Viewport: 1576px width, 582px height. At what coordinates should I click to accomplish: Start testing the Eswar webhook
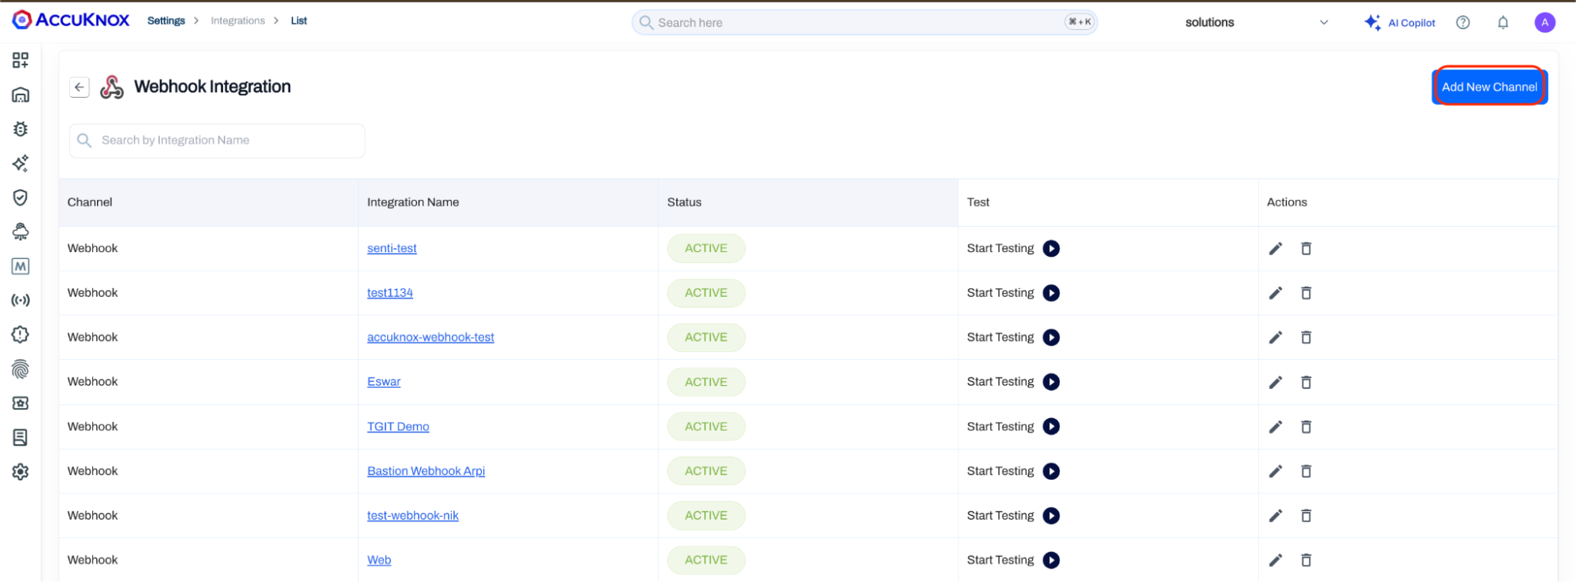pos(1051,382)
